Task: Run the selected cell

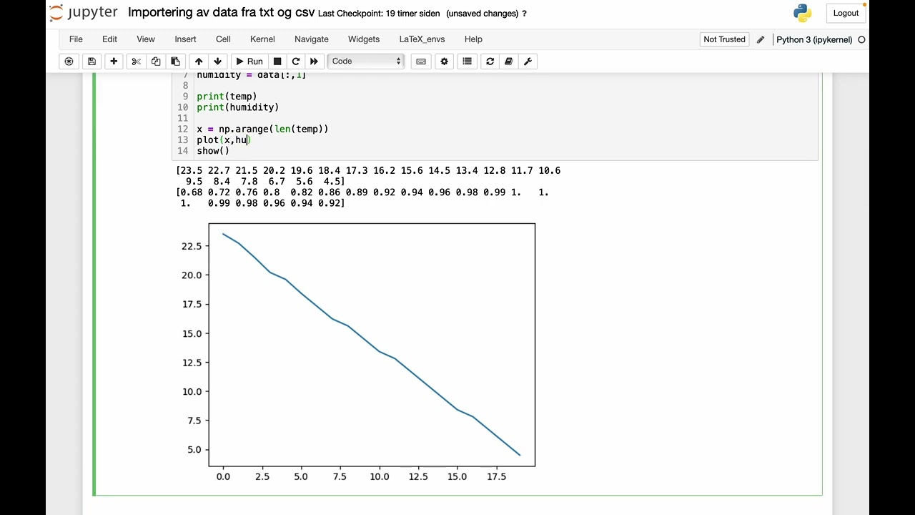Action: [x=249, y=62]
